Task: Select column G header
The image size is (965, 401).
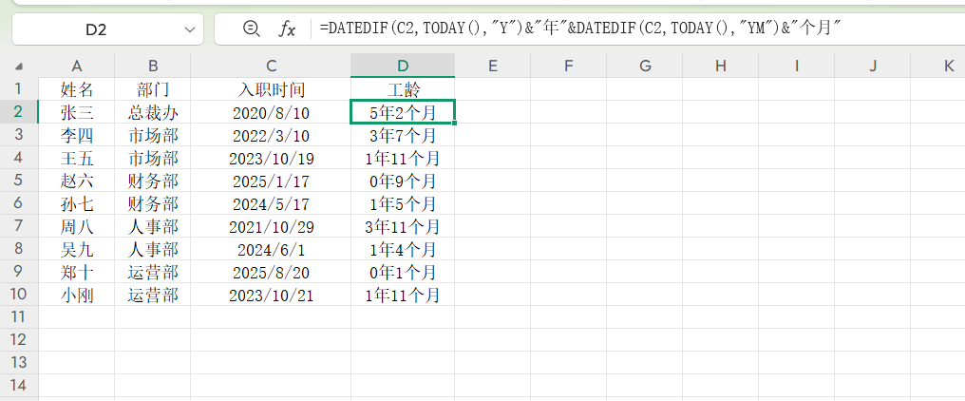Action: pyautogui.click(x=645, y=66)
